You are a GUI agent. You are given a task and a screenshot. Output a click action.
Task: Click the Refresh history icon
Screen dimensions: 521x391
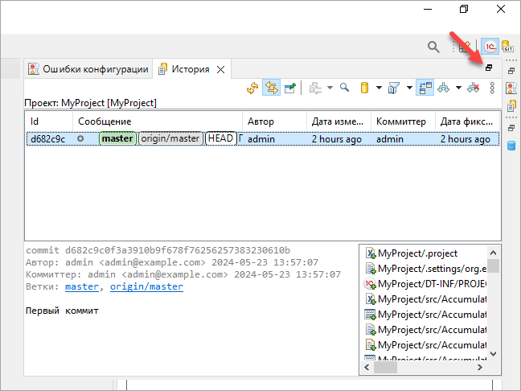pos(252,88)
